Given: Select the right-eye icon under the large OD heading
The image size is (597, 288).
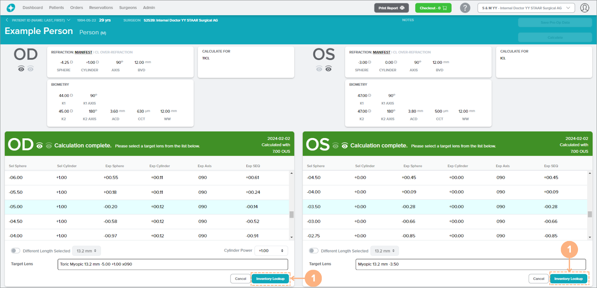Looking at the screenshot, I should click(x=21, y=69).
